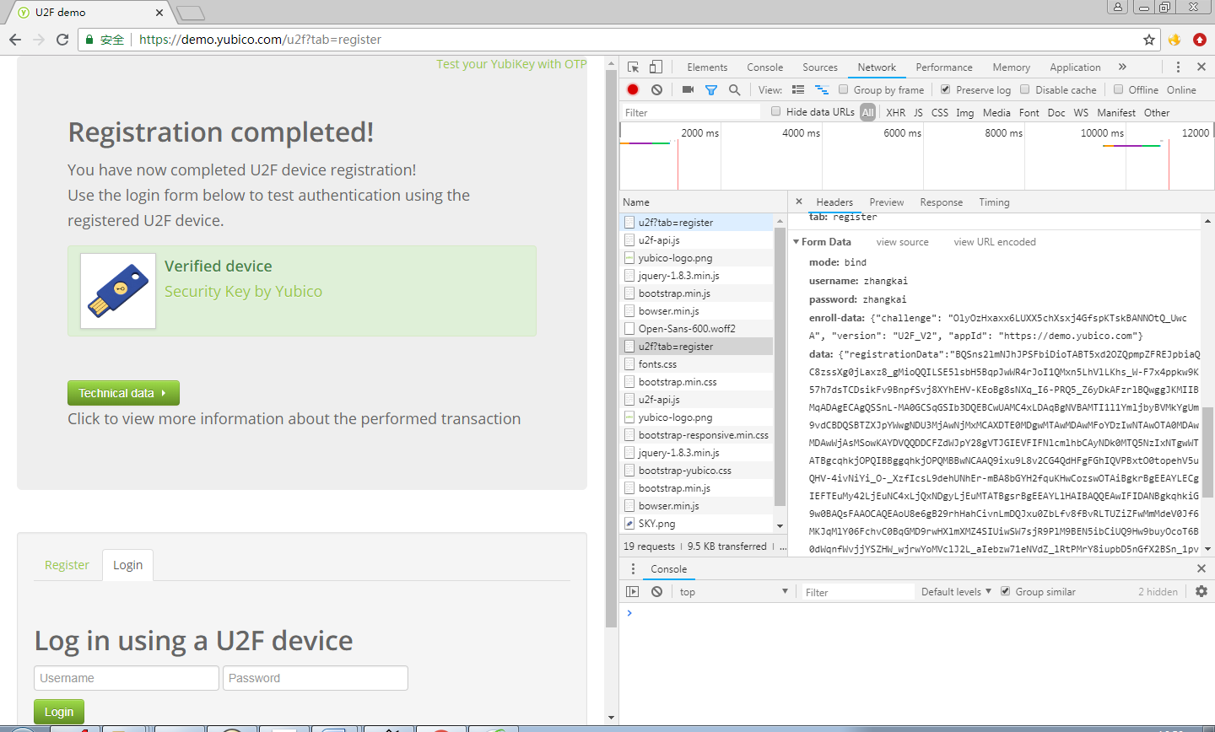The height and width of the screenshot is (732, 1215).
Task: Click in the Username input field
Action: 127,678
